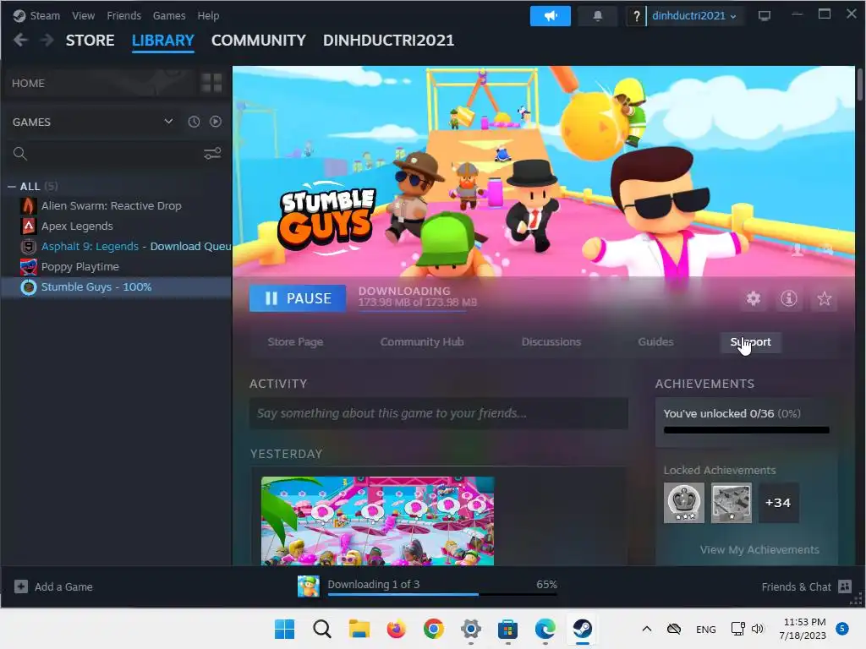
Task: Click the download status Stumble Guys icon
Action: pyautogui.click(x=309, y=586)
